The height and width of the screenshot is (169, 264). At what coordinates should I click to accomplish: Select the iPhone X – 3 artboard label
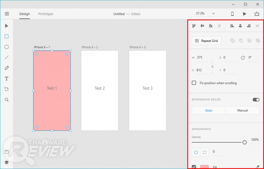coord(137,47)
